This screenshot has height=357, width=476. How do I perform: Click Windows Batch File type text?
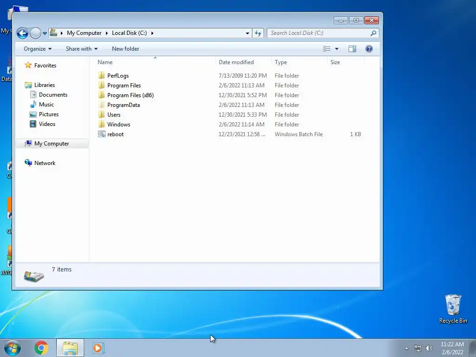point(299,134)
